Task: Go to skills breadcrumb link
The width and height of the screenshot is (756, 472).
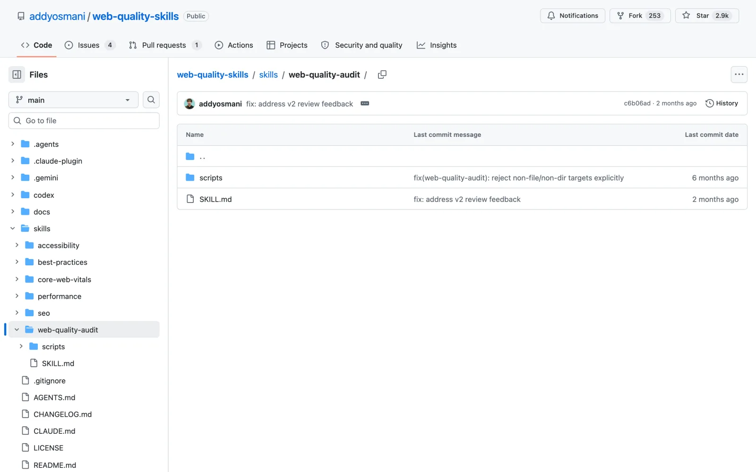Action: point(268,75)
